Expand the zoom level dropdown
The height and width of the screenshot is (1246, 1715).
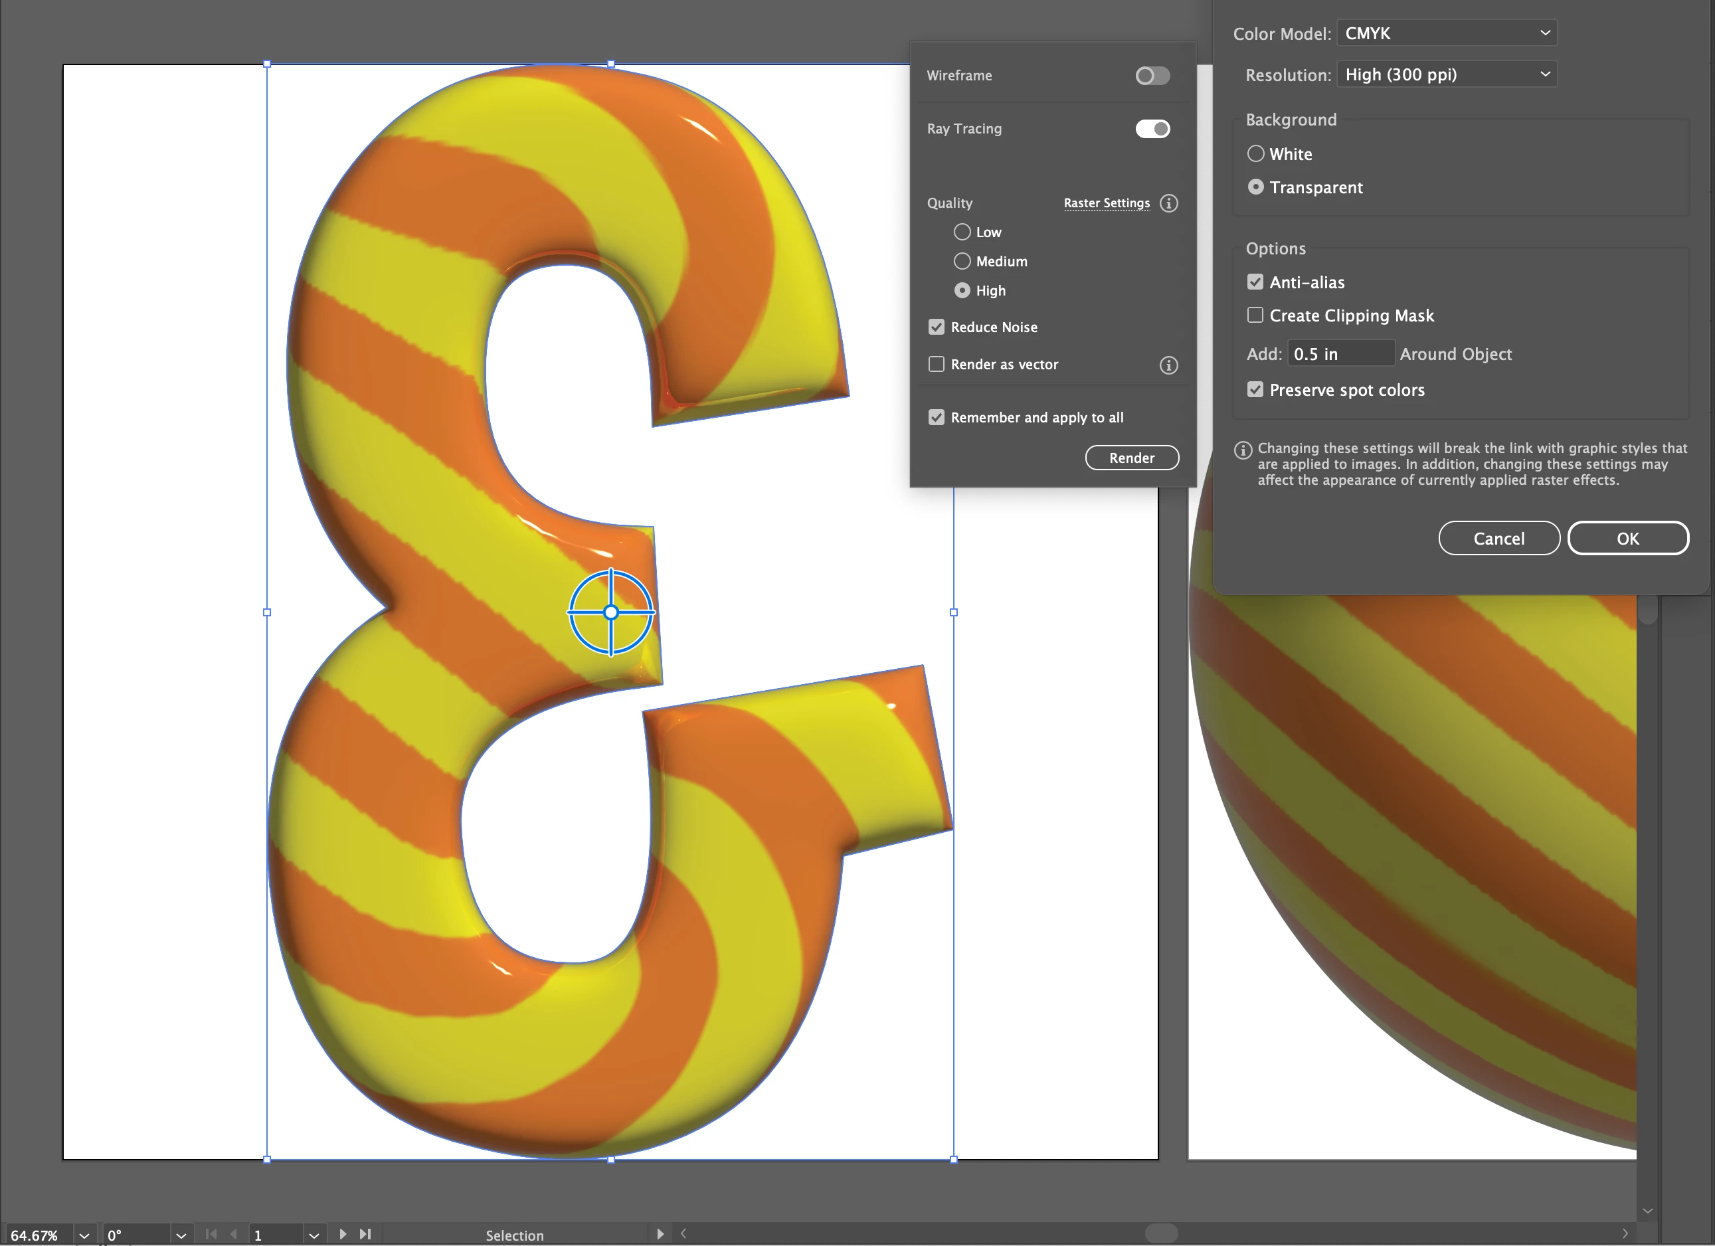point(84,1235)
